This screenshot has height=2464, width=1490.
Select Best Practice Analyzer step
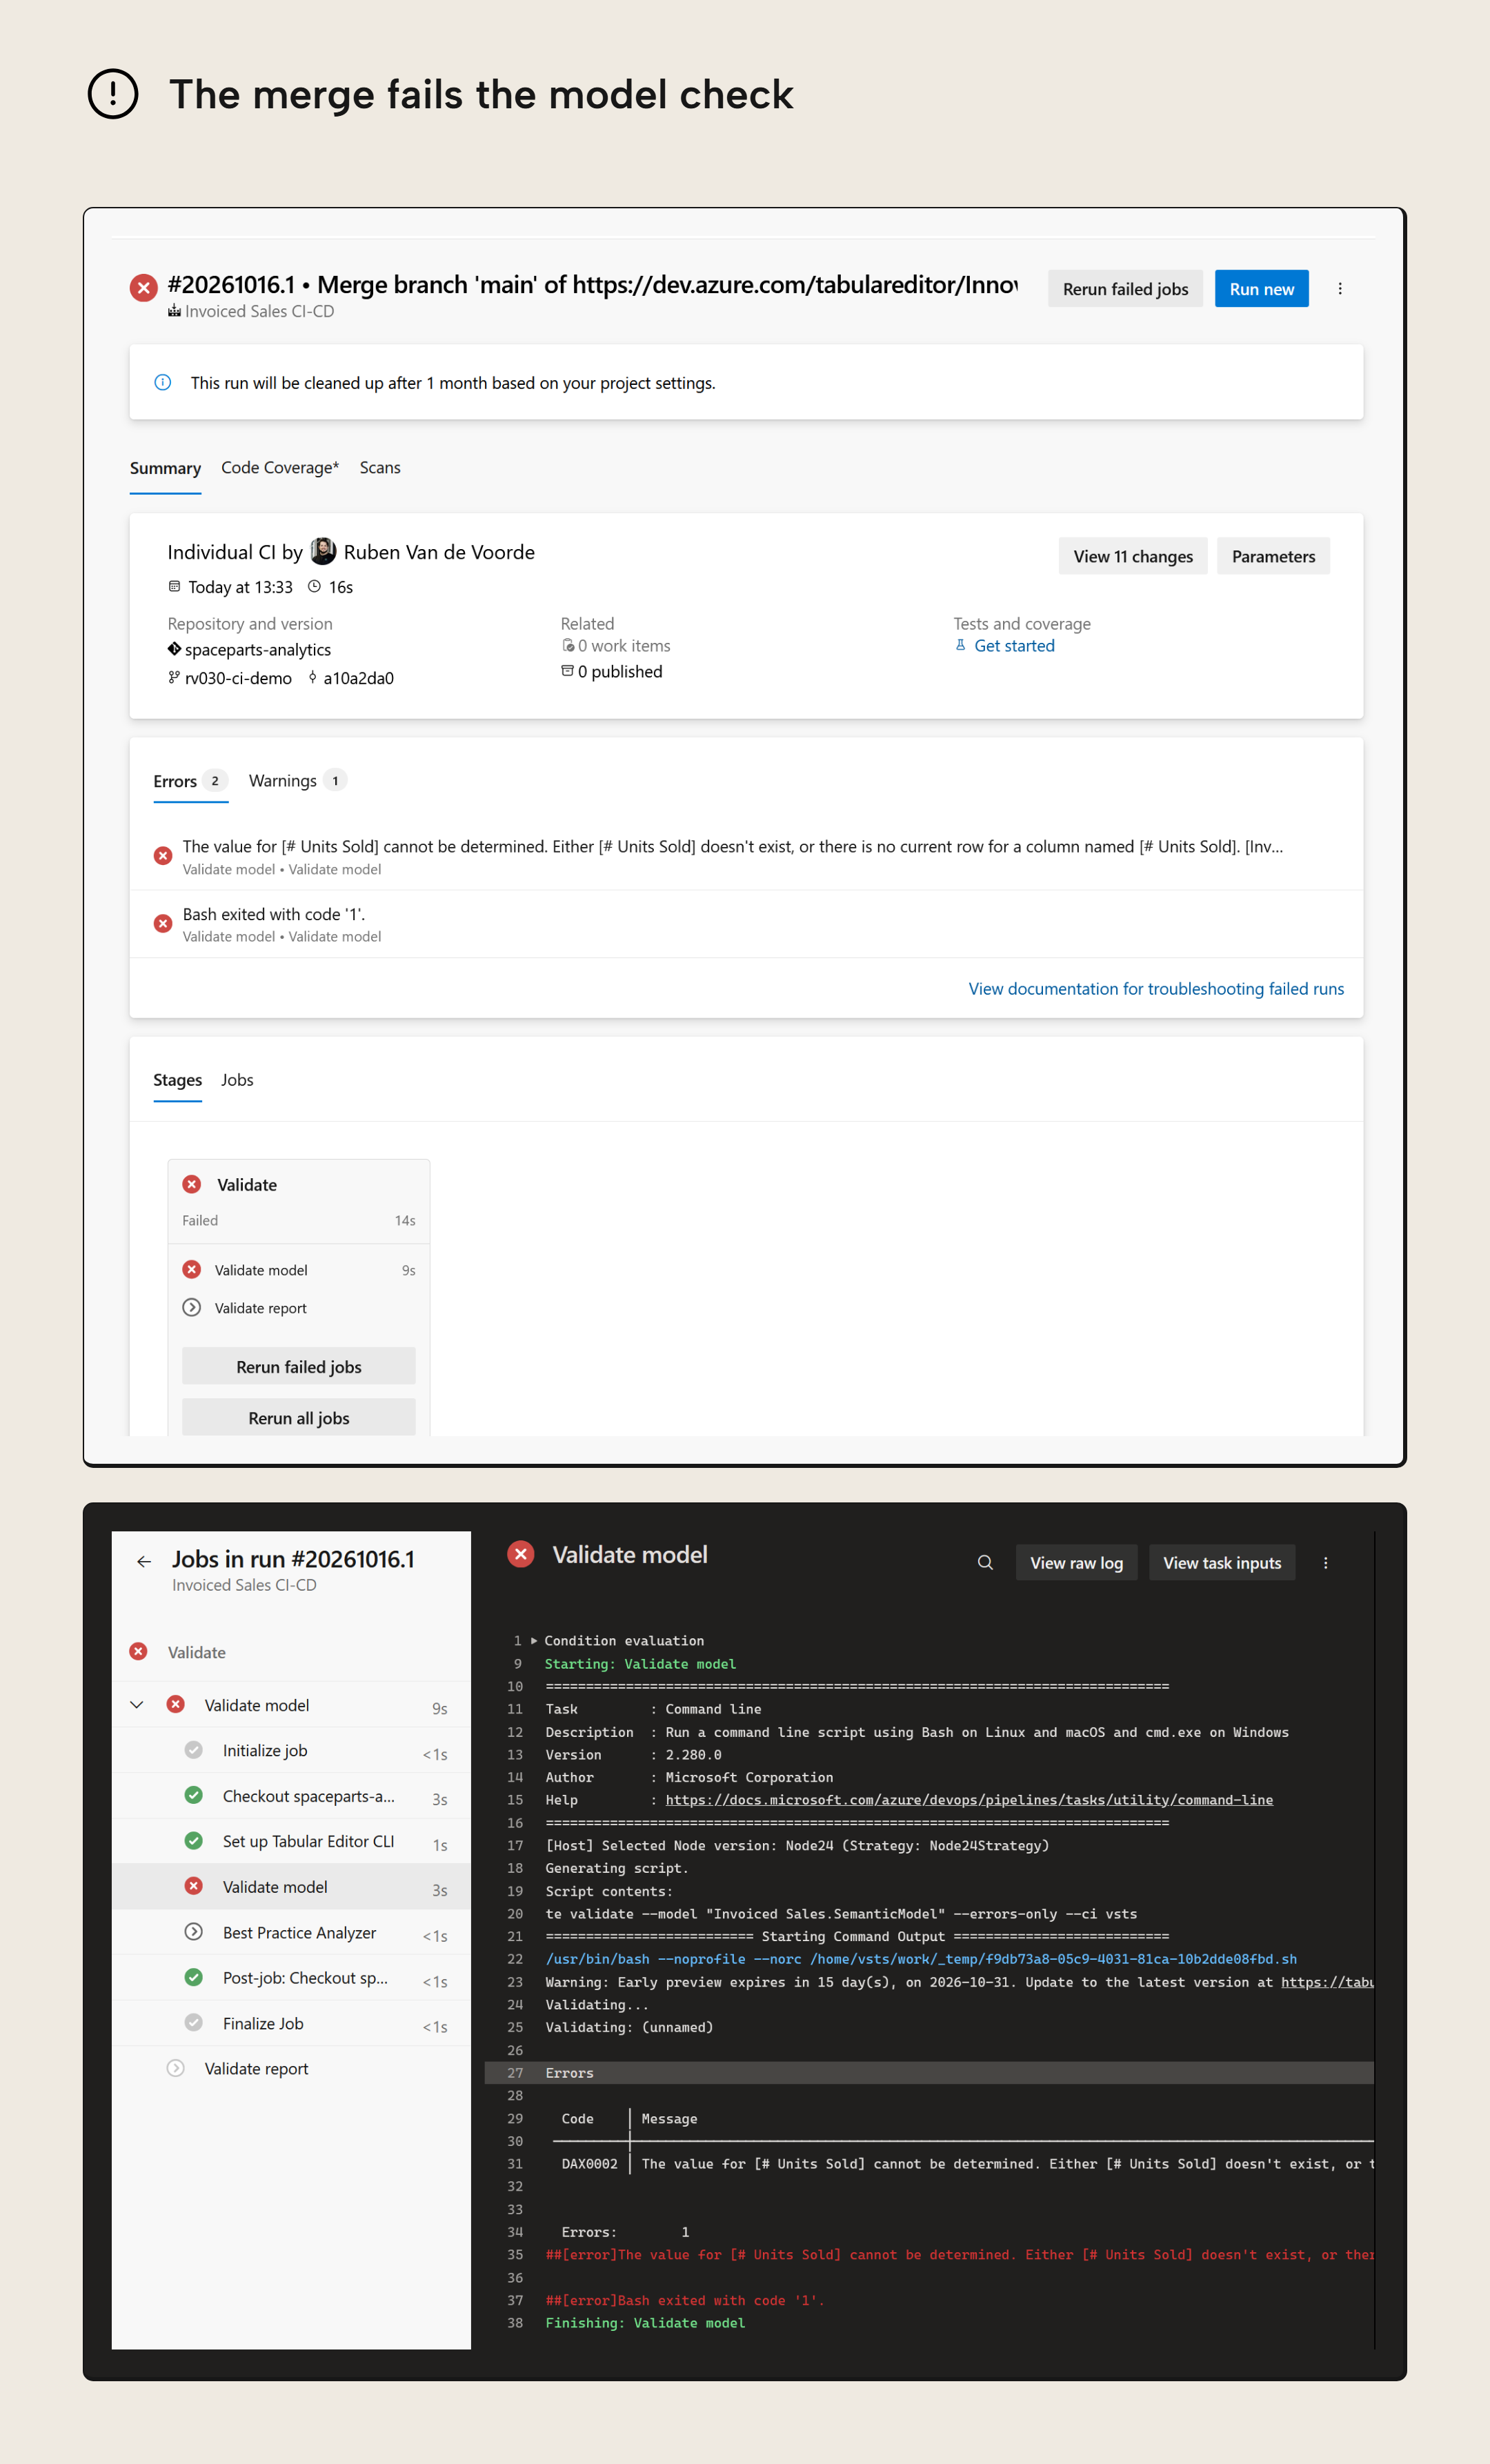[291, 1932]
